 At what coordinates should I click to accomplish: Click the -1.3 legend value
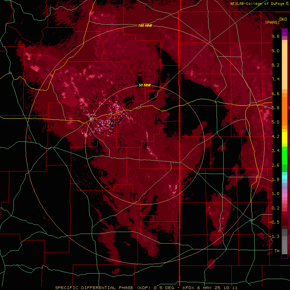click(x=274, y=237)
